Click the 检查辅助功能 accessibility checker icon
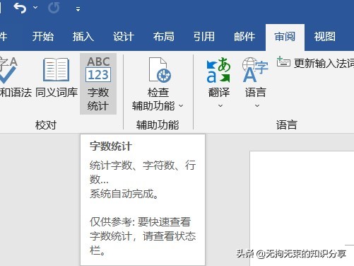The image size is (354, 266). pyautogui.click(x=160, y=70)
